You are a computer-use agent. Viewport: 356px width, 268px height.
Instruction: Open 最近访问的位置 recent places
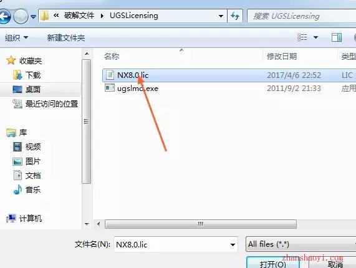click(46, 104)
